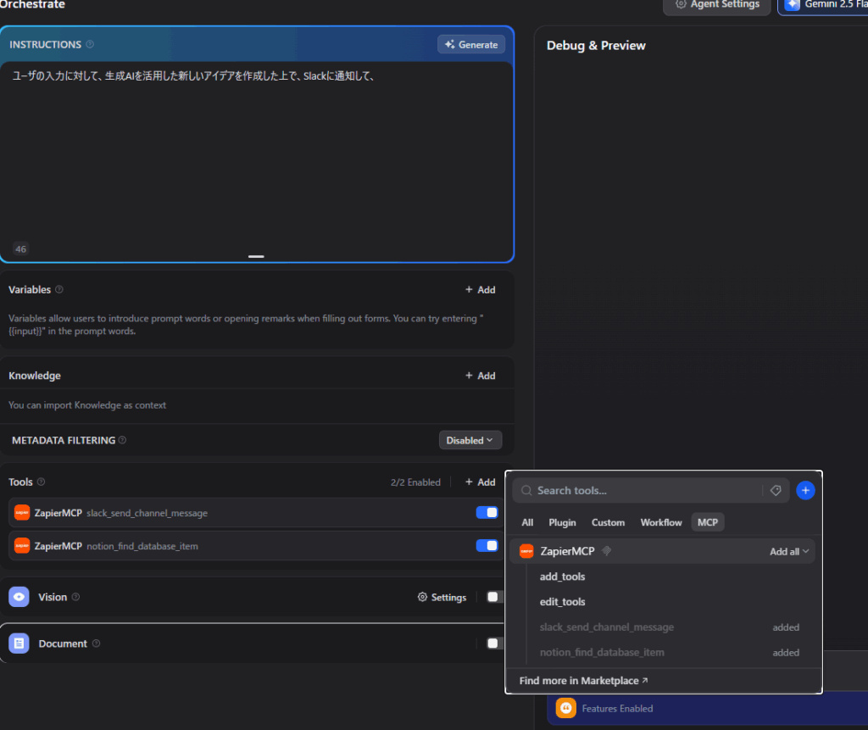
Task: Add a new variable
Action: [480, 290]
